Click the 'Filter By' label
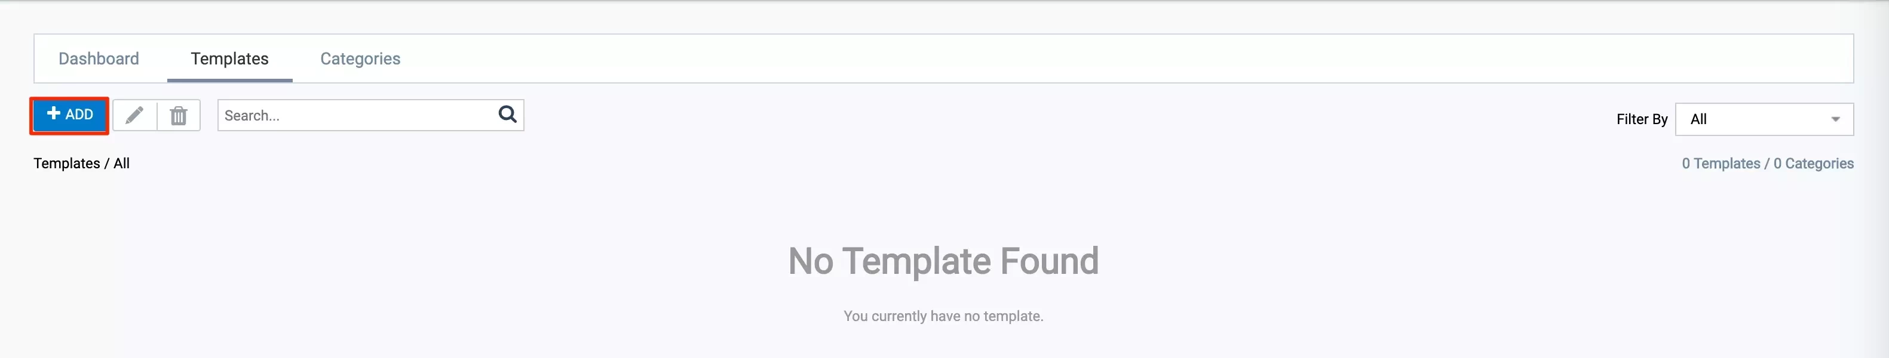Viewport: 1889px width, 358px height. pyautogui.click(x=1642, y=119)
